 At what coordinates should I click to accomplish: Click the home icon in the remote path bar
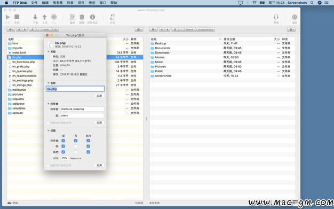coord(33,29)
